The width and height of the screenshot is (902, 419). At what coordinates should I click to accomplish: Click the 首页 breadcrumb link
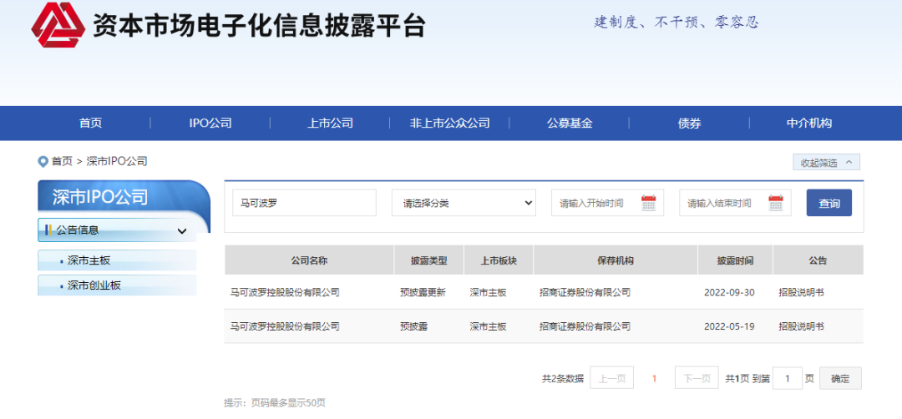[62, 162]
